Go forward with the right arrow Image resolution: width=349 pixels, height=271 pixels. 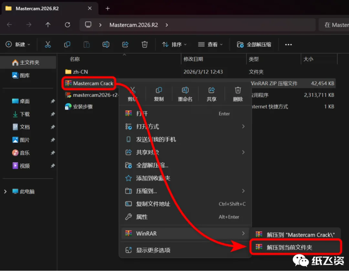tap(29, 25)
